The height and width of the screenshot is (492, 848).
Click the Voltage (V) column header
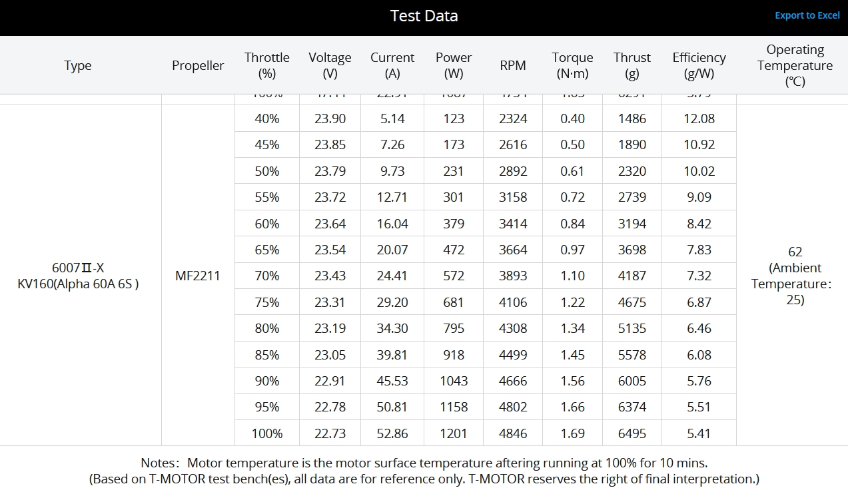[x=330, y=65]
